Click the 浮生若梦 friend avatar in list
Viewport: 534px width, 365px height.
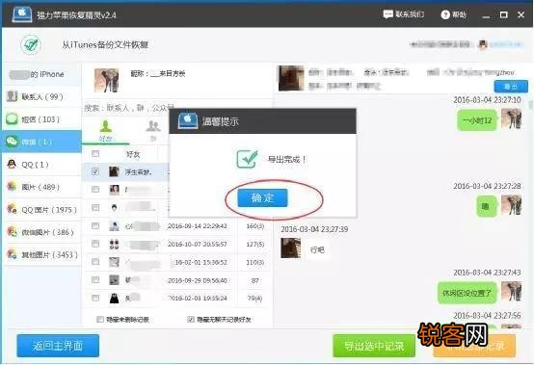click(x=114, y=171)
